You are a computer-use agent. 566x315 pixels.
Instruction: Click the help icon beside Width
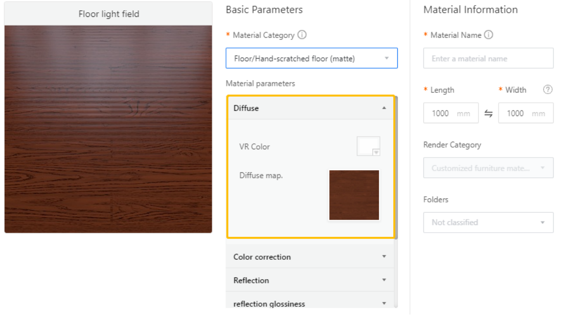548,90
